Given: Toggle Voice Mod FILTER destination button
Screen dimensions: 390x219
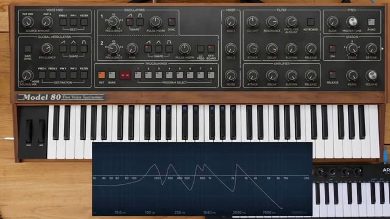Looking at the screenshot, I should tap(84, 22).
